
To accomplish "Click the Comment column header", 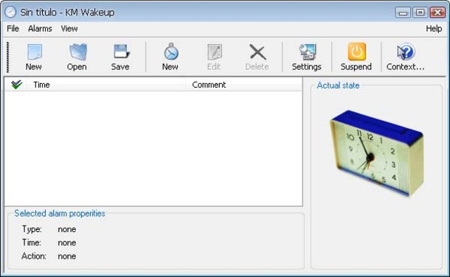I will pos(243,85).
